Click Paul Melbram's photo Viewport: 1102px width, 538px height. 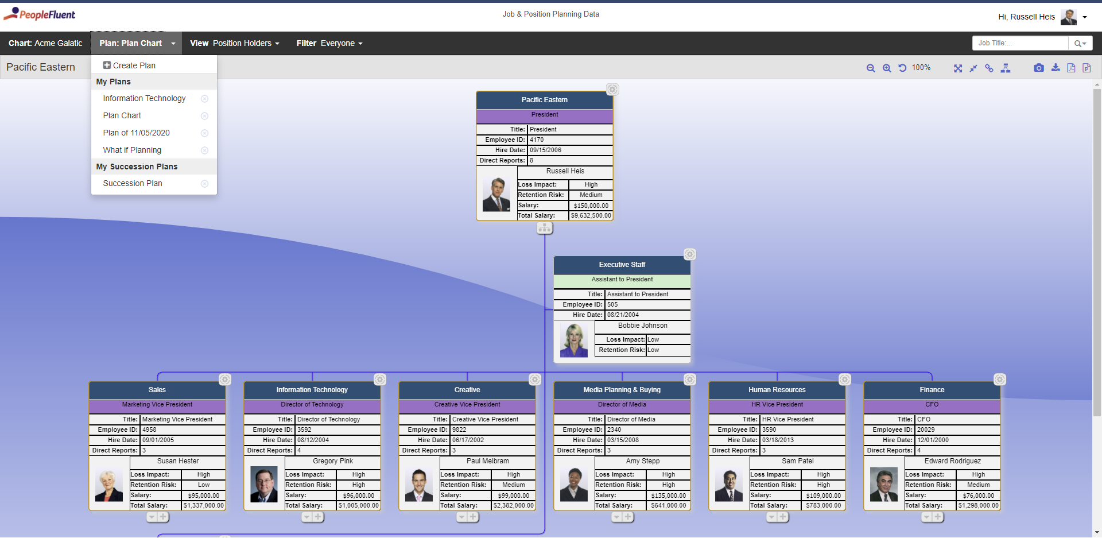point(419,485)
